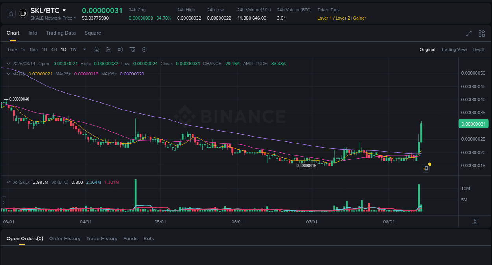
Task: Expand the left side panel arrow
Action: pos(4,203)
